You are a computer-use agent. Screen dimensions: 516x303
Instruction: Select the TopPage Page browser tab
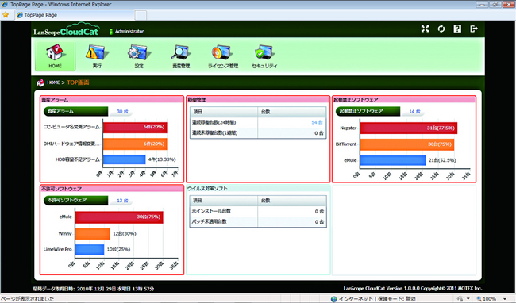click(74, 15)
